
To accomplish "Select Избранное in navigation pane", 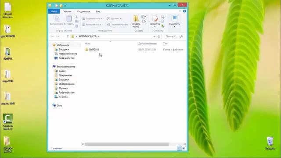I will tap(63, 45).
